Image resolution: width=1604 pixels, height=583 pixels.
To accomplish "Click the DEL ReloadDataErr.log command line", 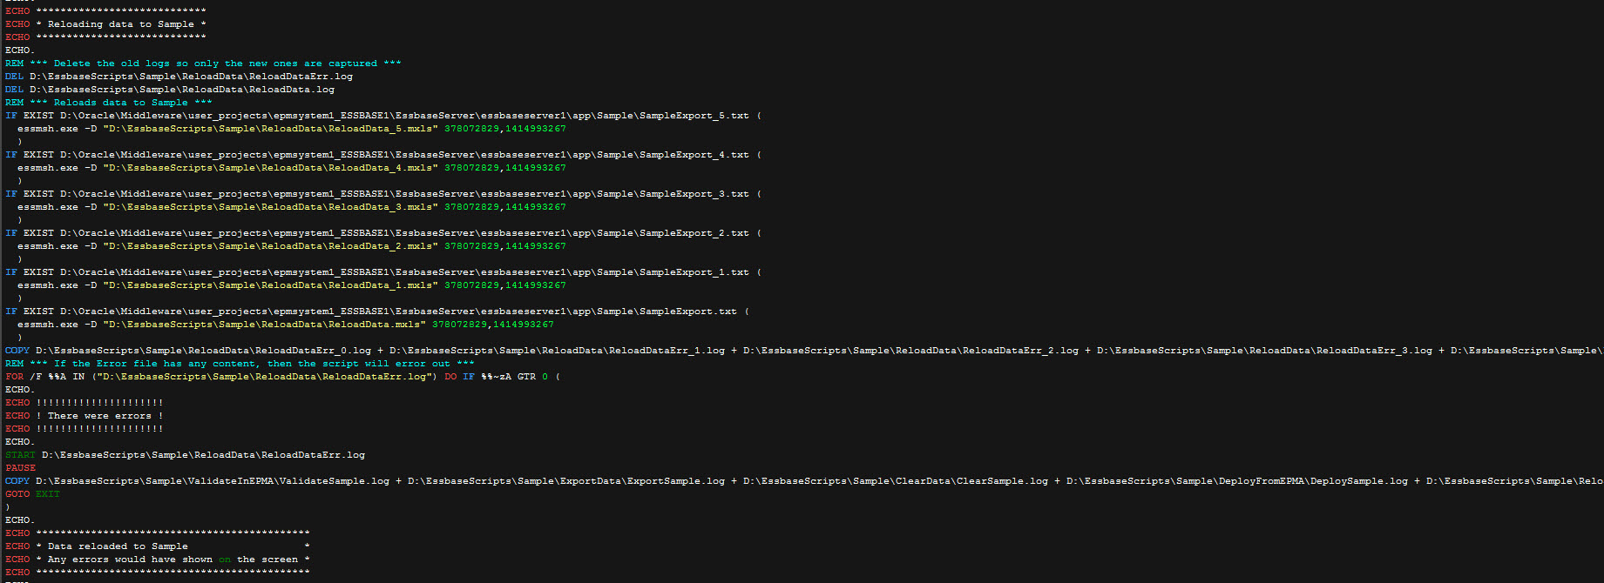I will [x=190, y=77].
